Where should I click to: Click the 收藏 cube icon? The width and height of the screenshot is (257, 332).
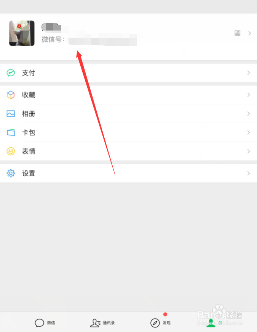pyautogui.click(x=11, y=95)
